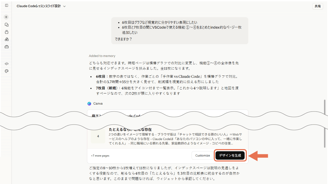
Task: Select the page 4 thumbnail in Canva widget
Action: (98, 136)
